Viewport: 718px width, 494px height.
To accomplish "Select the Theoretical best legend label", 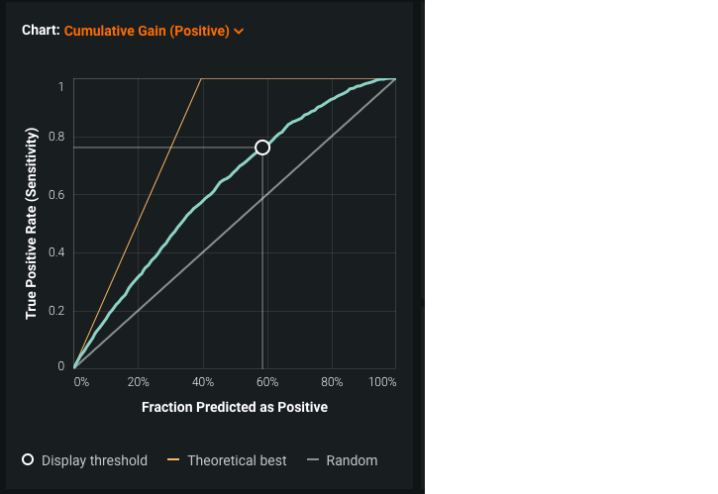I will (x=237, y=460).
